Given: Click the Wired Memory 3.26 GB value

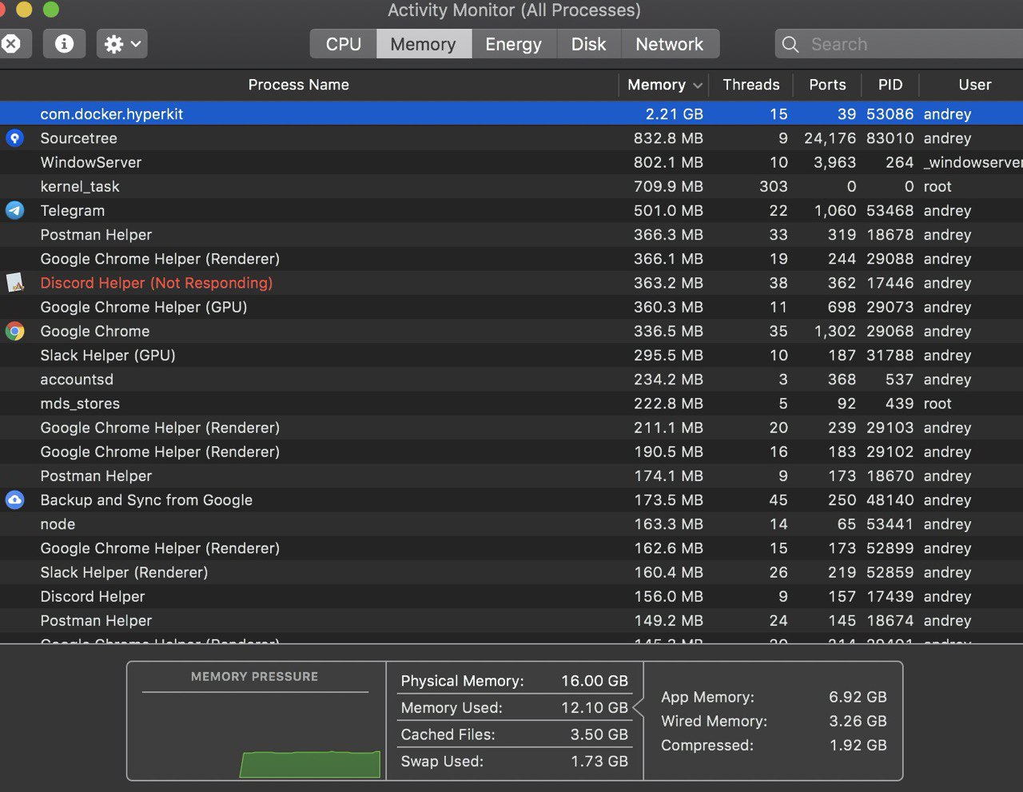Looking at the screenshot, I should (x=858, y=721).
